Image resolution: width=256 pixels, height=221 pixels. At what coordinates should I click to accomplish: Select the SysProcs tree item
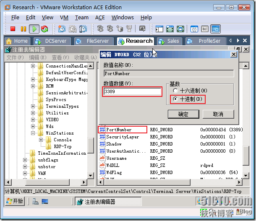[x=56, y=99]
